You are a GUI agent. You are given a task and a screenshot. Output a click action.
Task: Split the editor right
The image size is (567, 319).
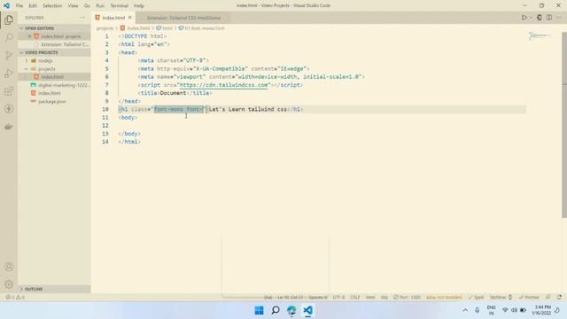point(549,18)
